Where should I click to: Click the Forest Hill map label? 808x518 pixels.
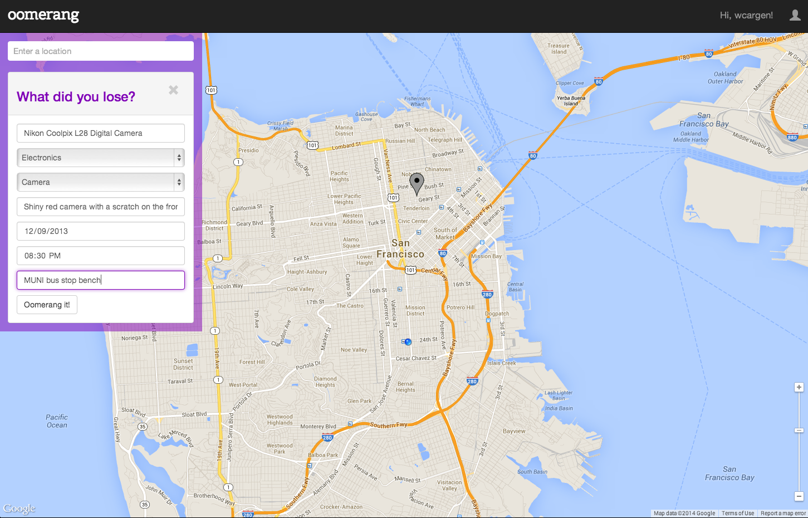[252, 362]
